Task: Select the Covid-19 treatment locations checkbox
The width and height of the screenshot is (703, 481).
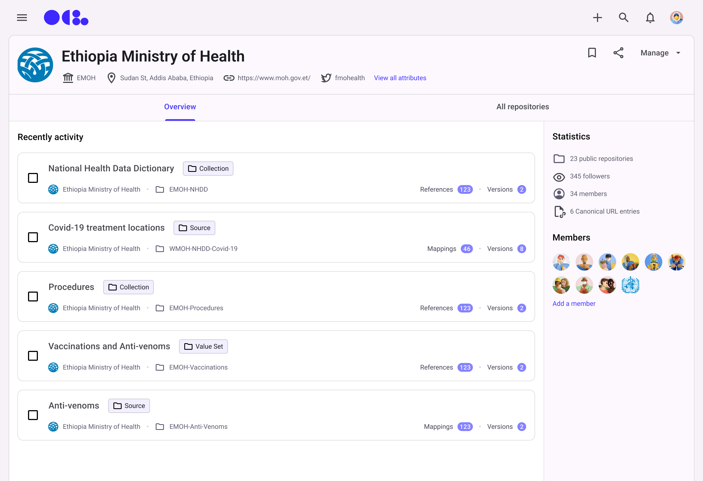Action: (x=33, y=237)
